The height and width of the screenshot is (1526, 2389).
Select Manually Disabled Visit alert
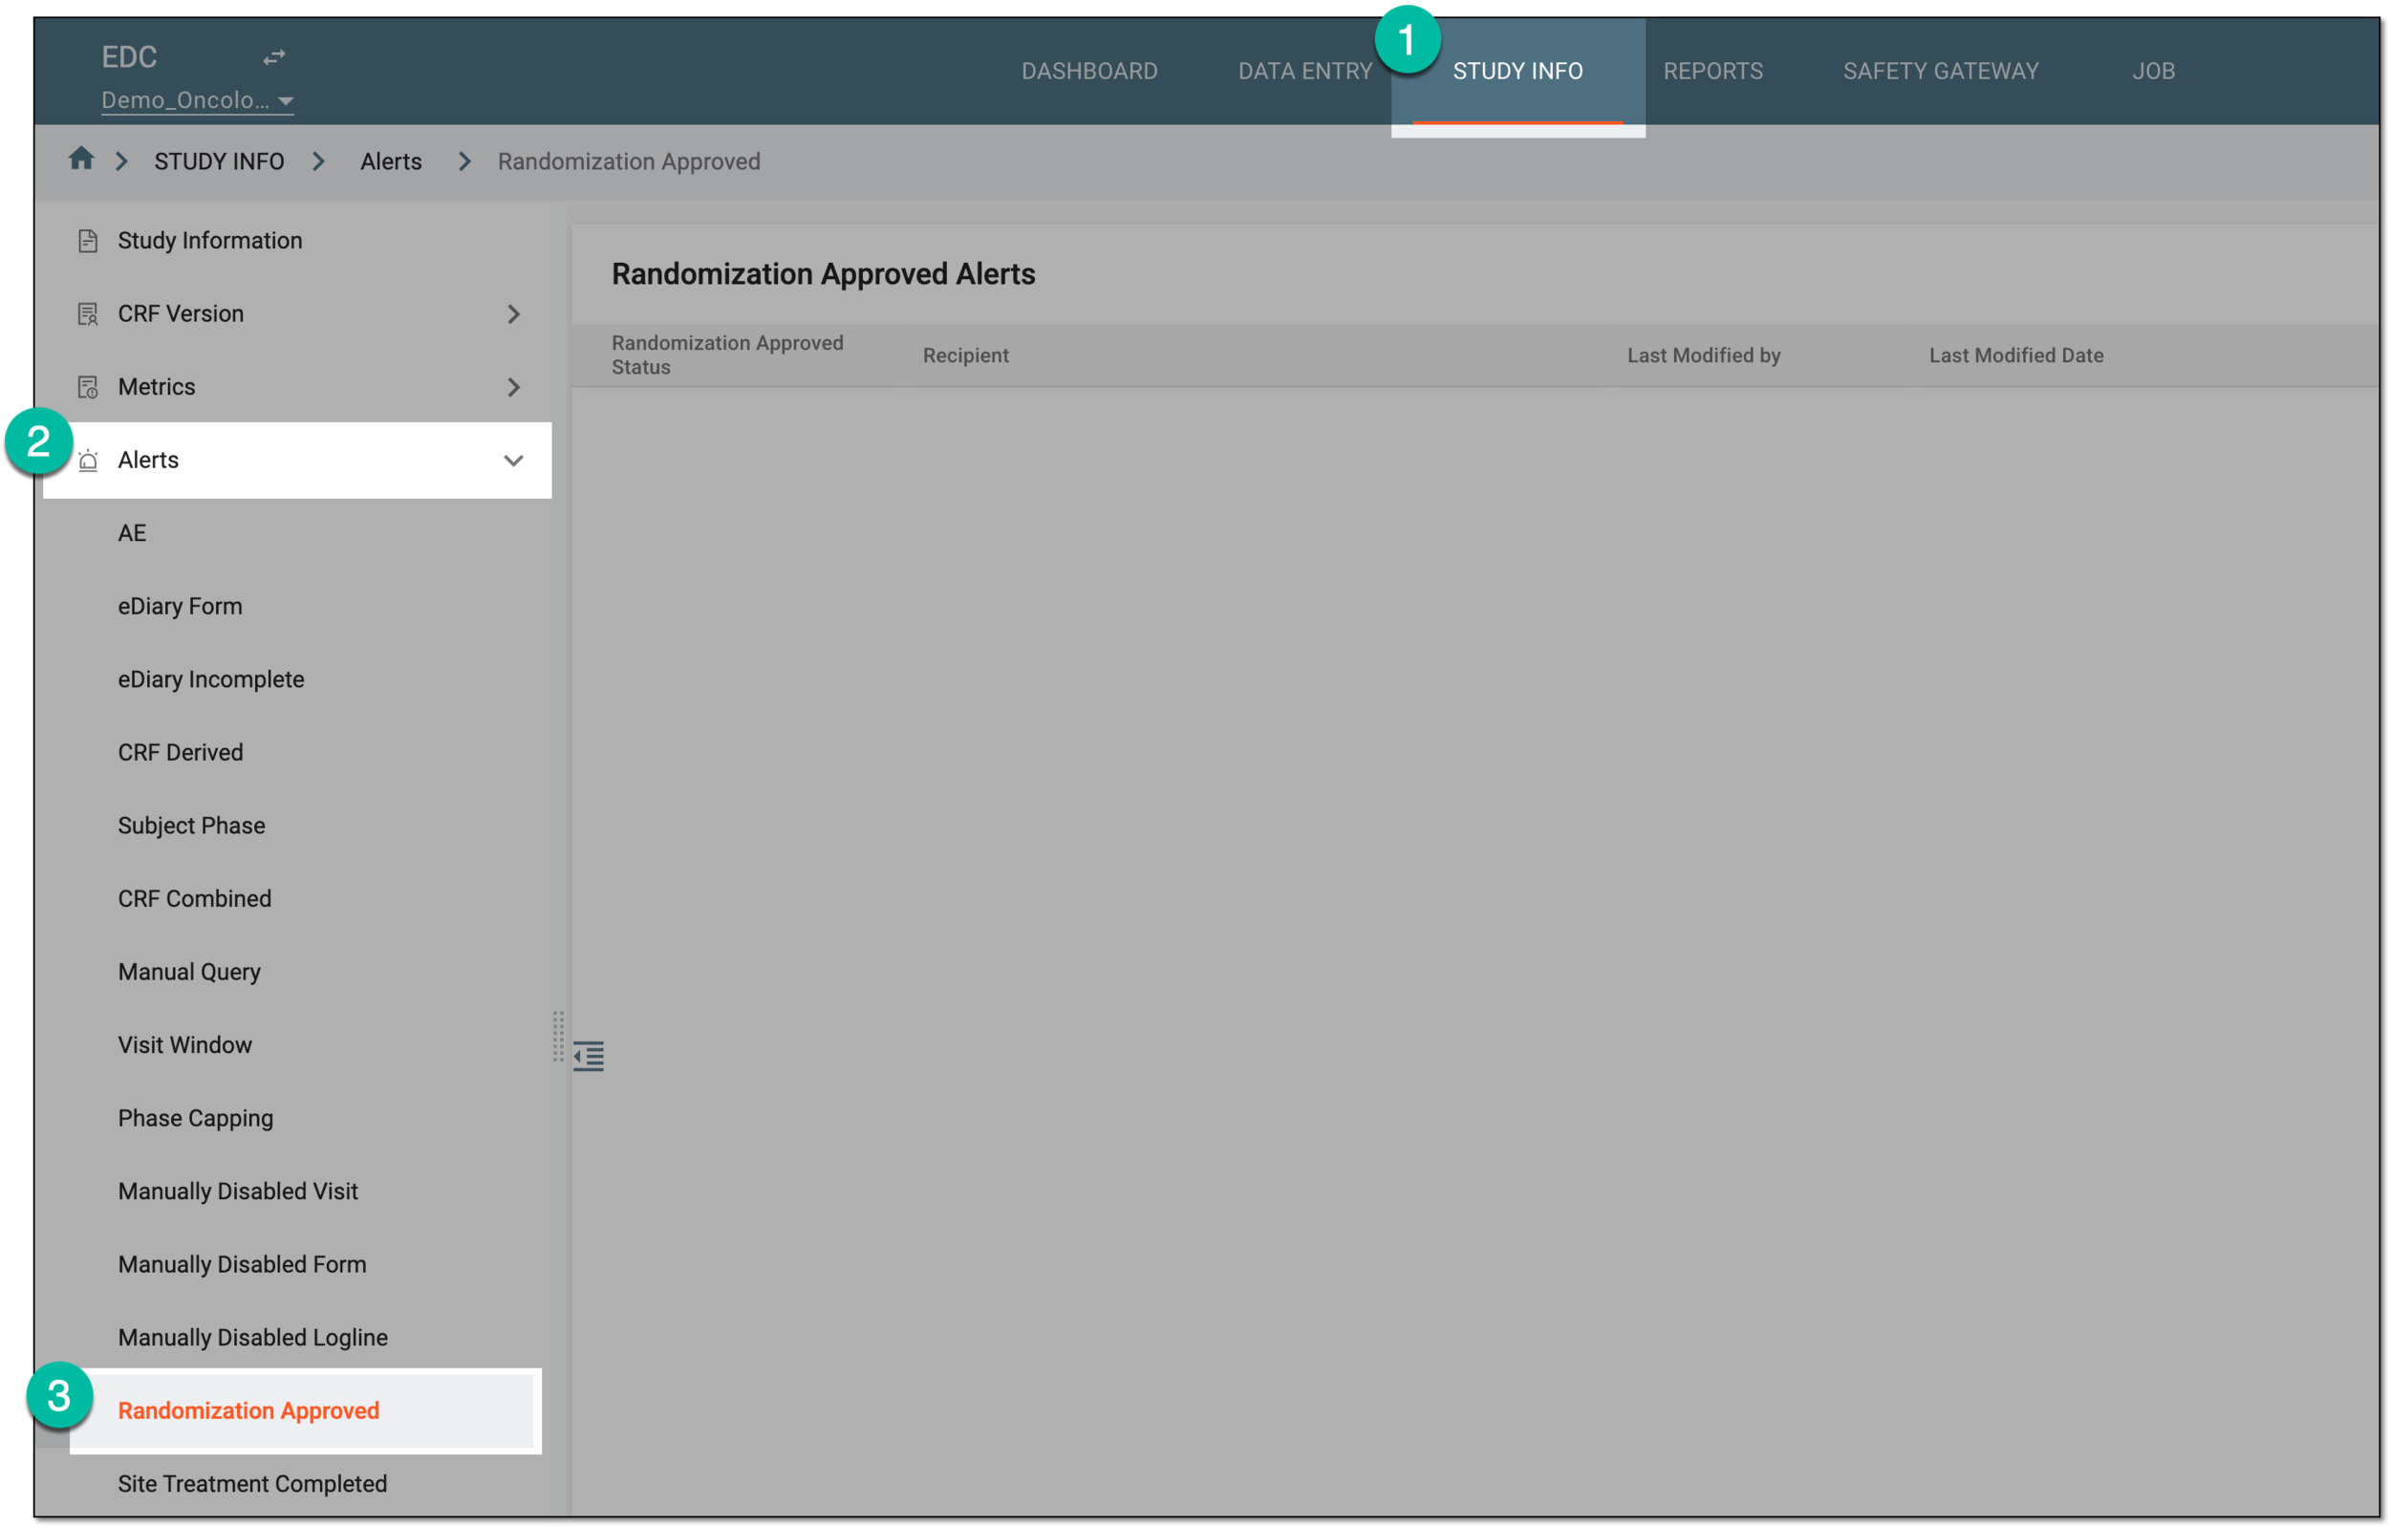238,1192
